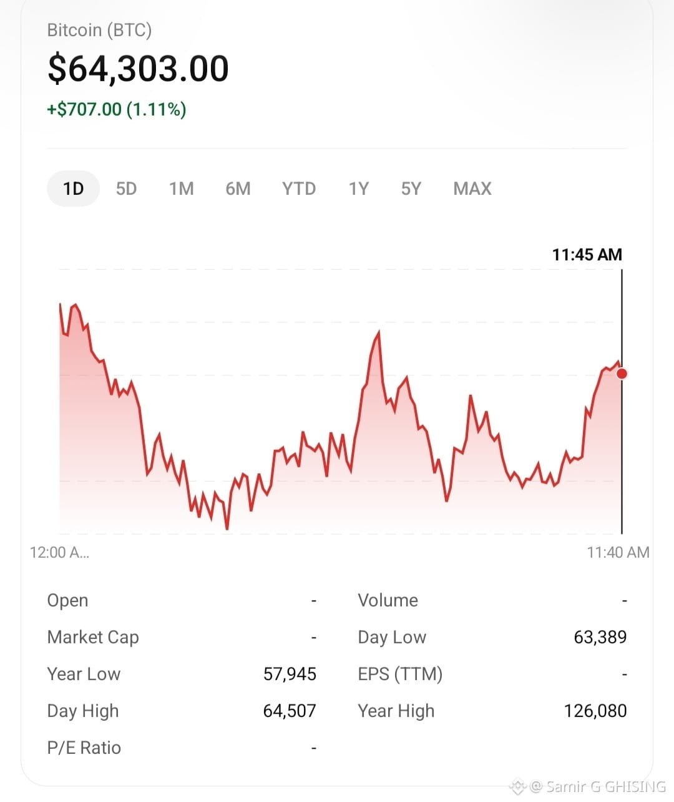This screenshot has width=674, height=802.
Task: Show the MAX chart range
Action: coord(472,189)
